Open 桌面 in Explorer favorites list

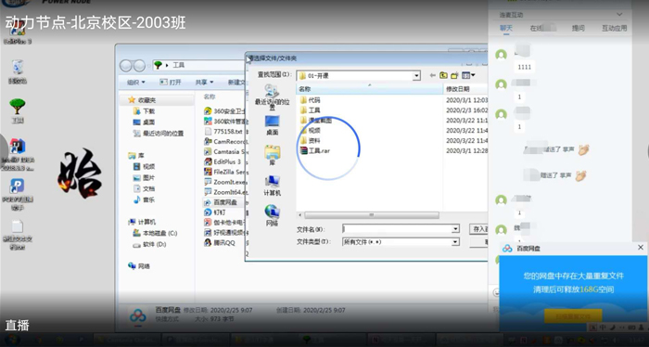coord(144,122)
